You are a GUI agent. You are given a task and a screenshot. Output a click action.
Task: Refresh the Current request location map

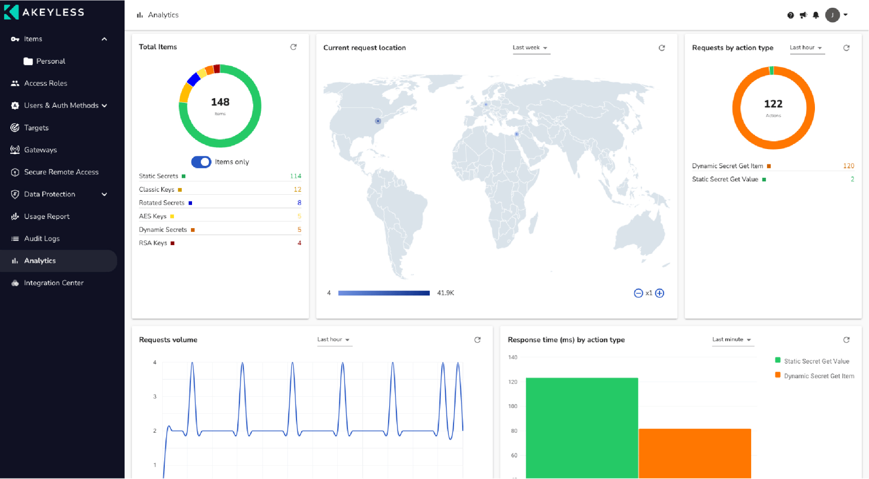click(x=662, y=47)
